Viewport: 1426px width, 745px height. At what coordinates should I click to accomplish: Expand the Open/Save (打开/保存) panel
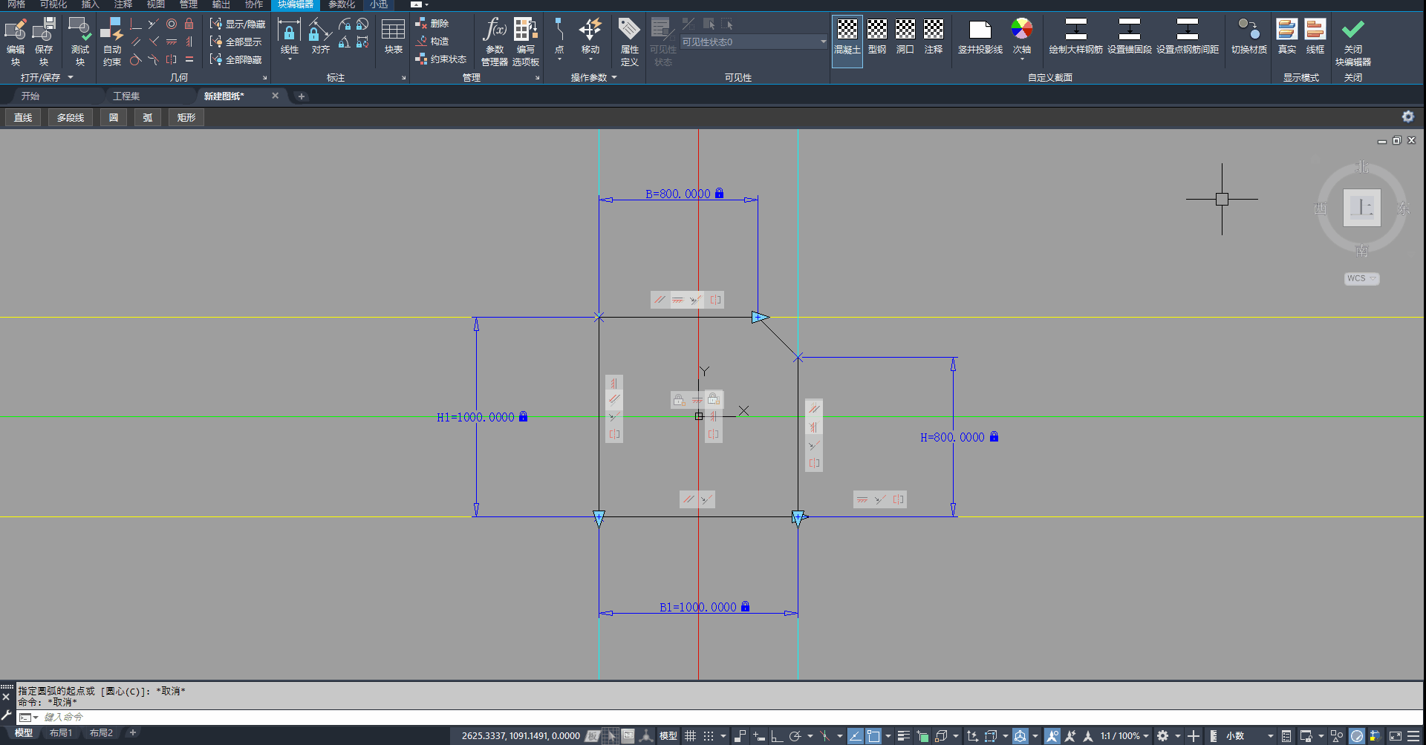tap(47, 77)
